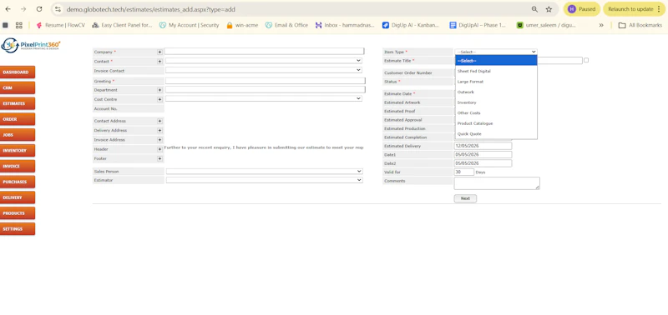Click the Comments text area
The width and height of the screenshot is (668, 315).
coord(497,183)
